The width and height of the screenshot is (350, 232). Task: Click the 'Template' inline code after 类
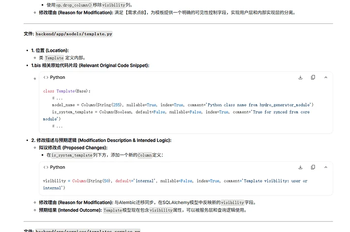(54, 58)
